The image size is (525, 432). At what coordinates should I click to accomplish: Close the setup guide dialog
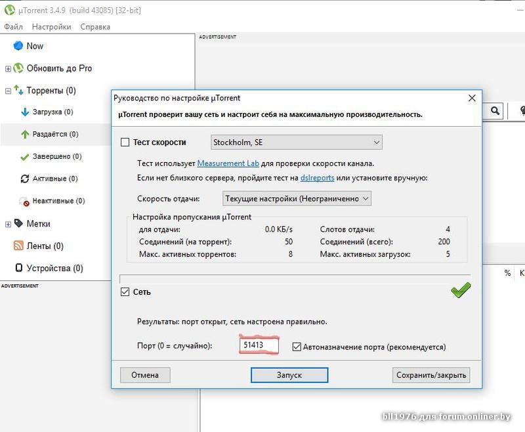point(472,98)
